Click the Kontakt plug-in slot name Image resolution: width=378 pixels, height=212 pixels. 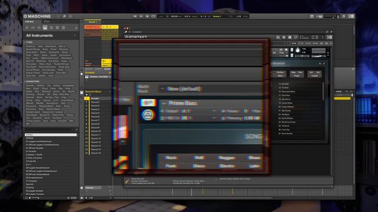(90, 72)
